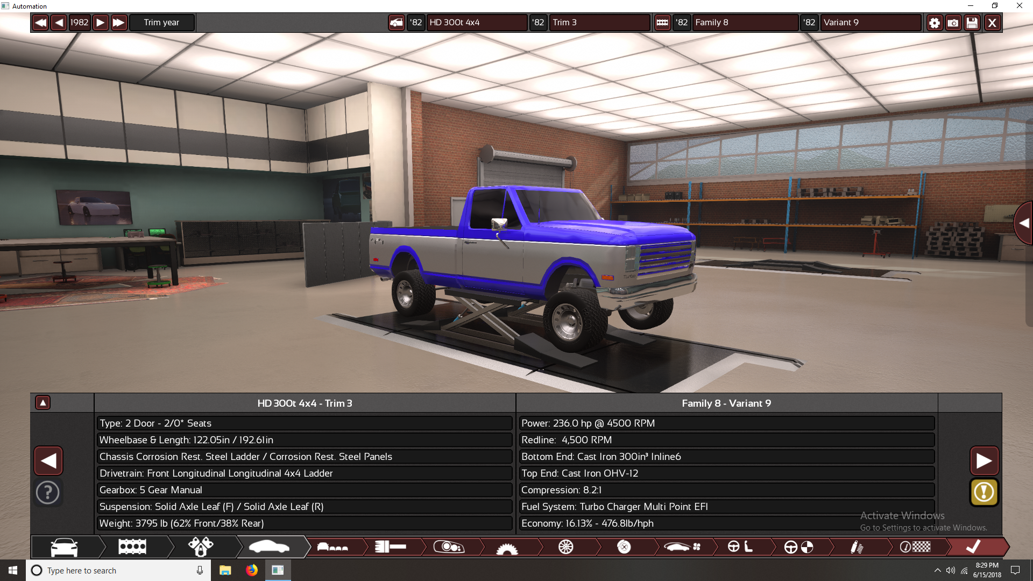Increase trim year by one

(100, 23)
